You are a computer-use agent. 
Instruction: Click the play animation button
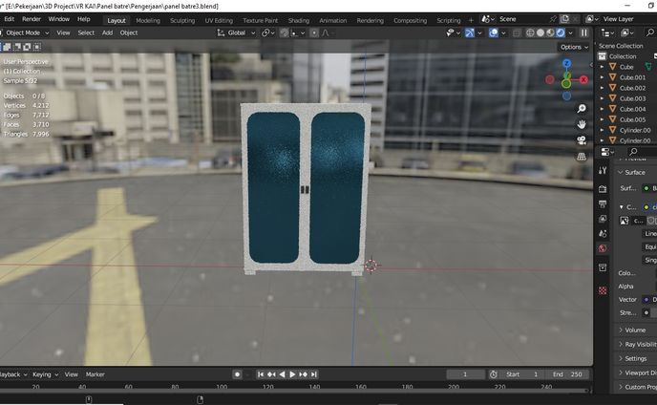click(292, 374)
